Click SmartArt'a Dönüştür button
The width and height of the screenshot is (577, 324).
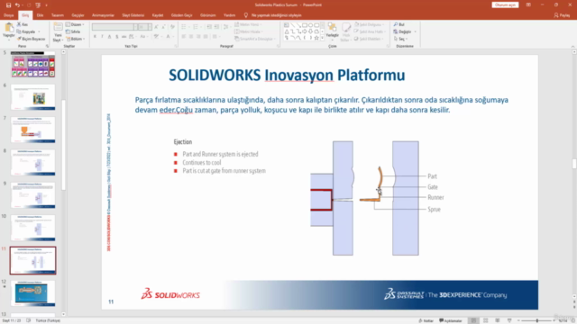(x=254, y=39)
